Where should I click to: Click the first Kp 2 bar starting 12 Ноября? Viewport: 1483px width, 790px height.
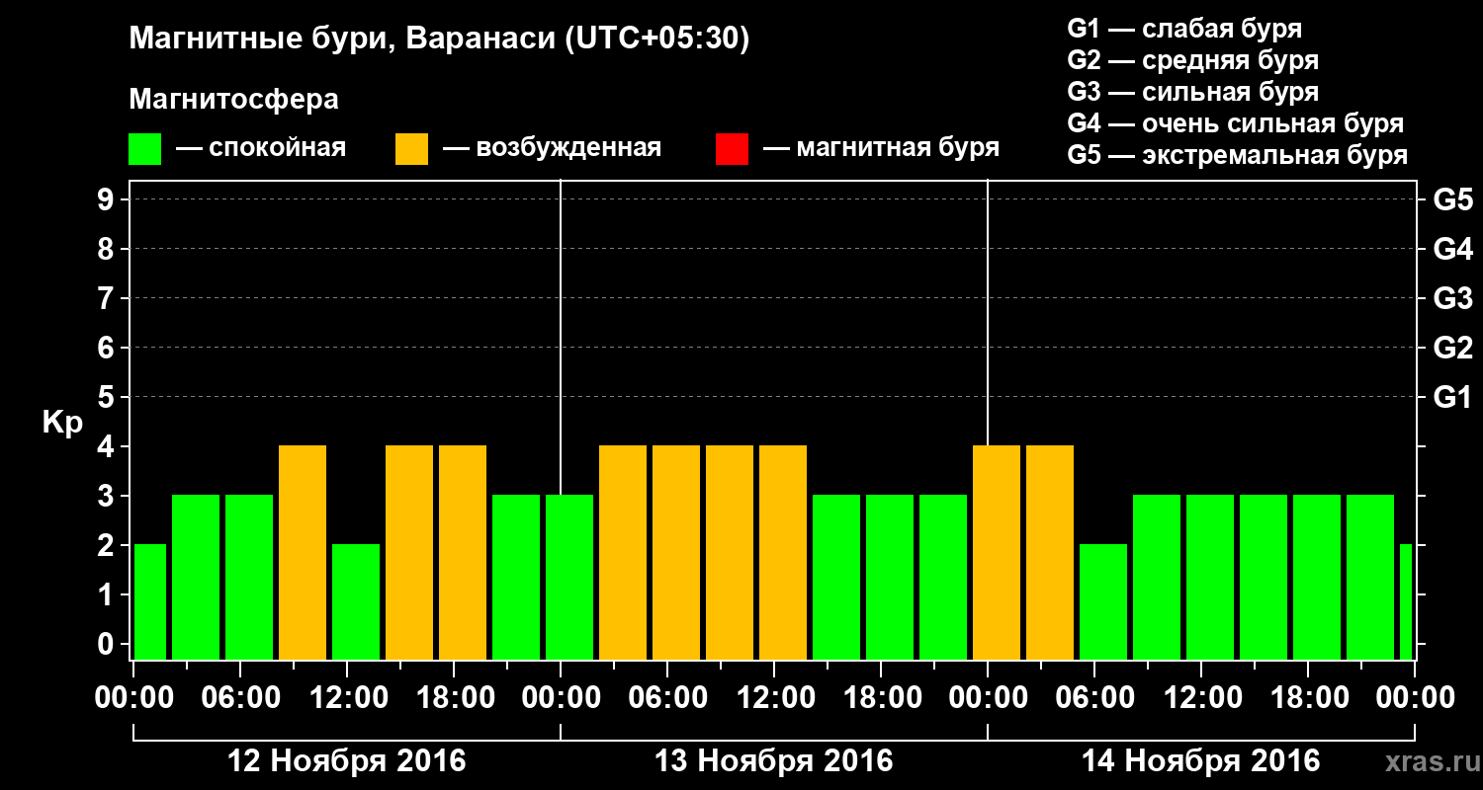click(x=150, y=601)
